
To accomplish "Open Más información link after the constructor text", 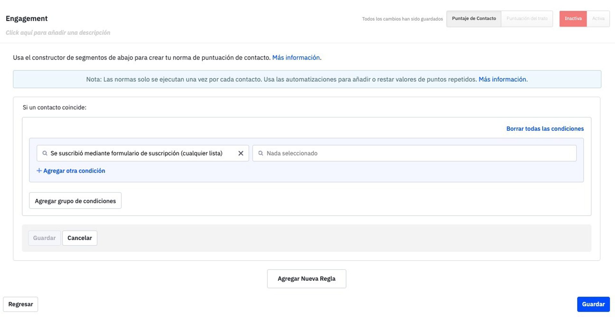I will [x=296, y=58].
